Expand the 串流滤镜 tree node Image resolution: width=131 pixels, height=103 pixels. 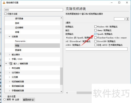(x=9, y=68)
